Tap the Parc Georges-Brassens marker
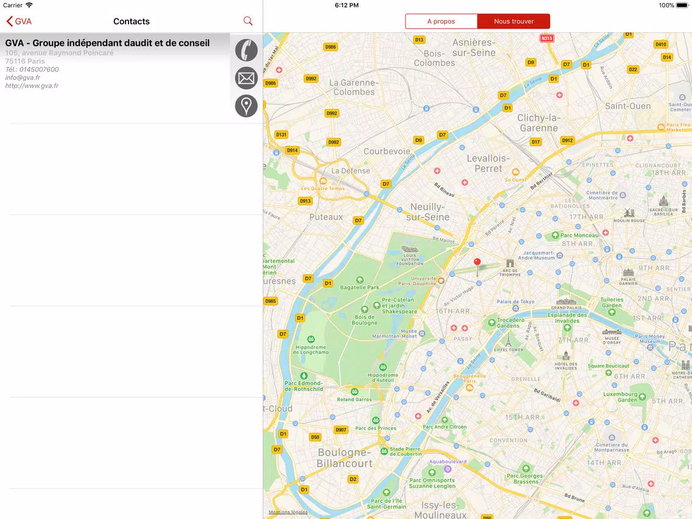The width and height of the screenshot is (692, 519). click(x=526, y=468)
